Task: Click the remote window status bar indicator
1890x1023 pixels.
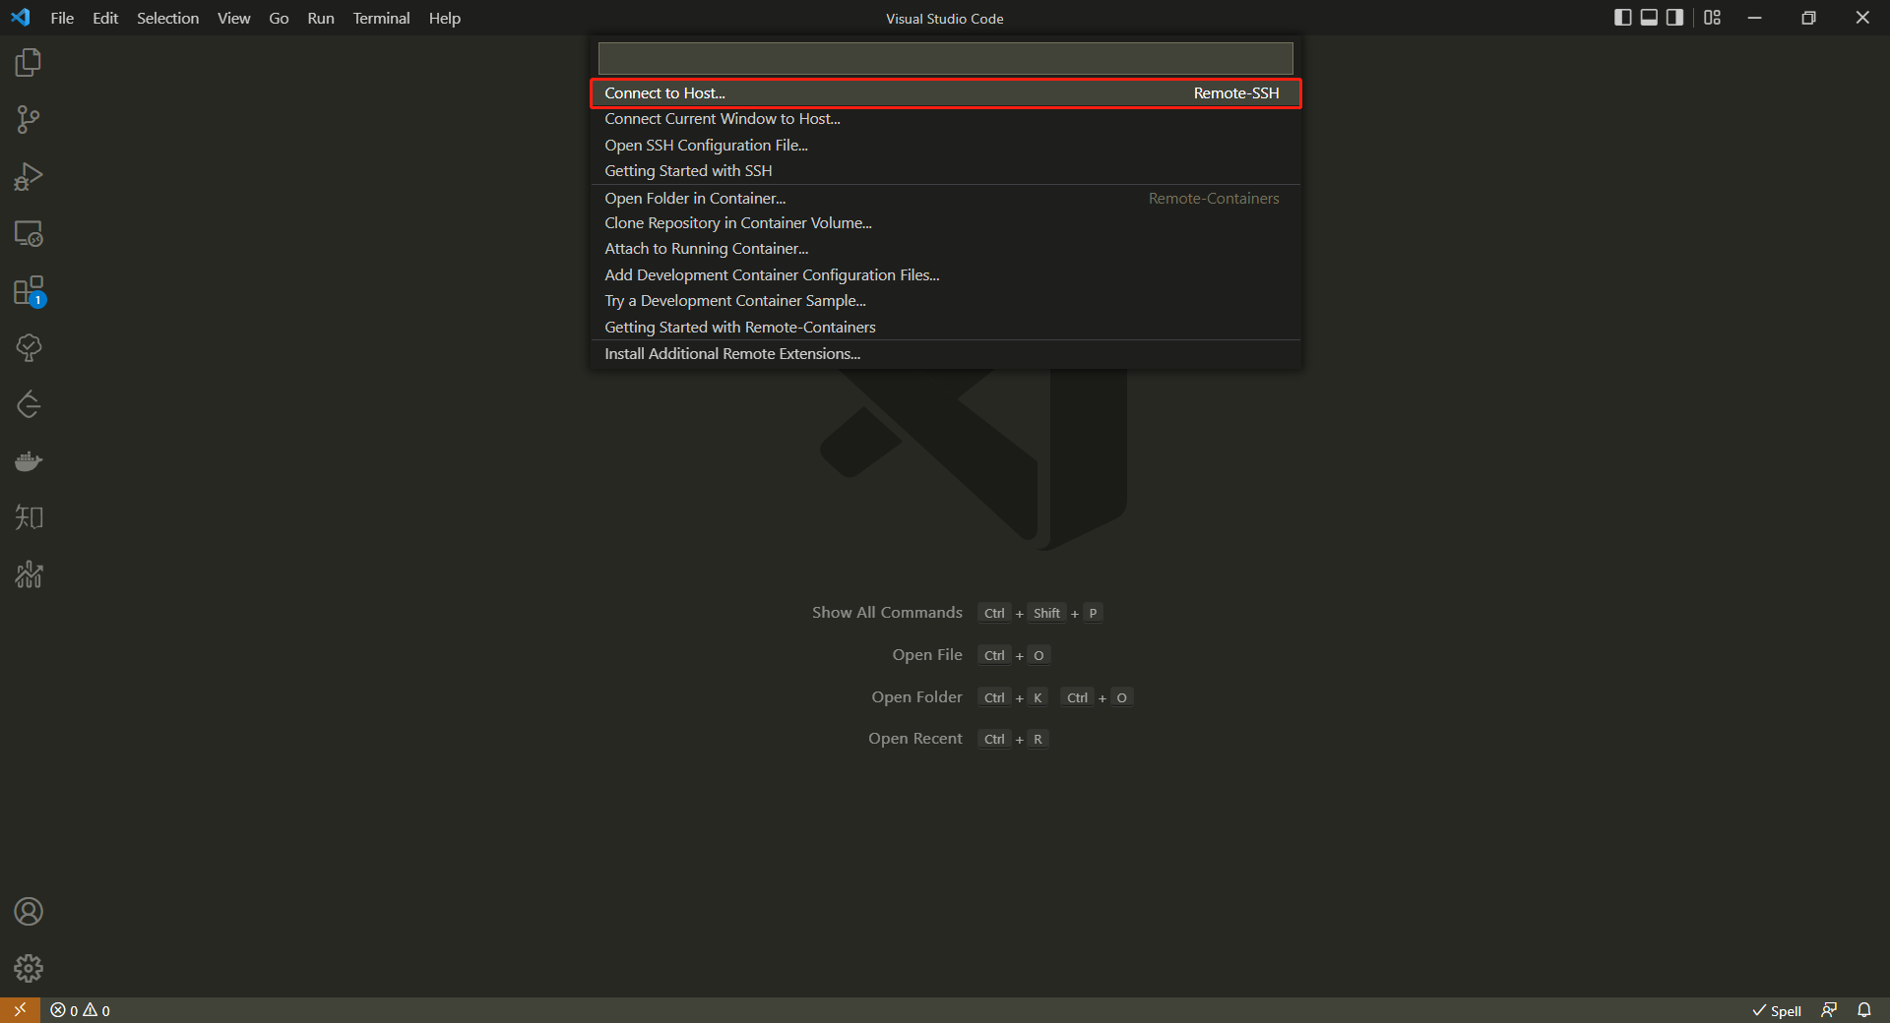Action: coord(20,1010)
